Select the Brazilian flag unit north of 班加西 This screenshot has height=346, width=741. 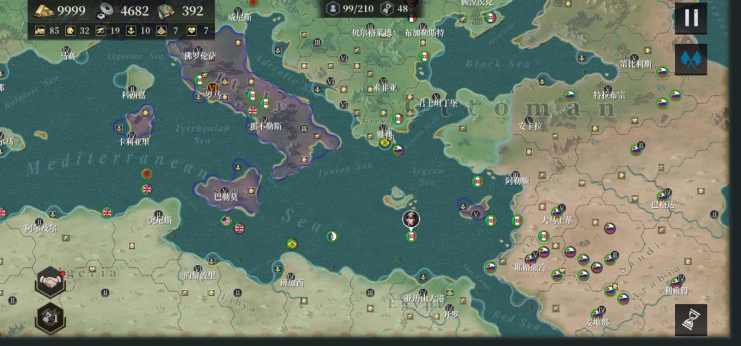pyautogui.click(x=292, y=244)
